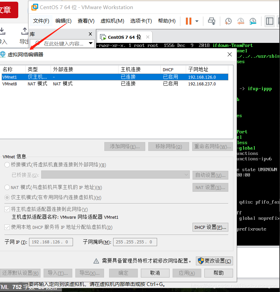
Task: Close the CentOS 7 64 位 tab
Action: pyautogui.click(x=148, y=37)
